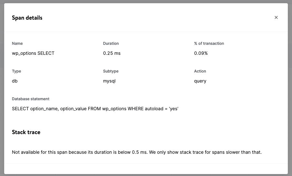Image resolution: width=292 pixels, height=176 pixels.
Task: Select the wp_options SELECT span name
Action: [x=33, y=53]
